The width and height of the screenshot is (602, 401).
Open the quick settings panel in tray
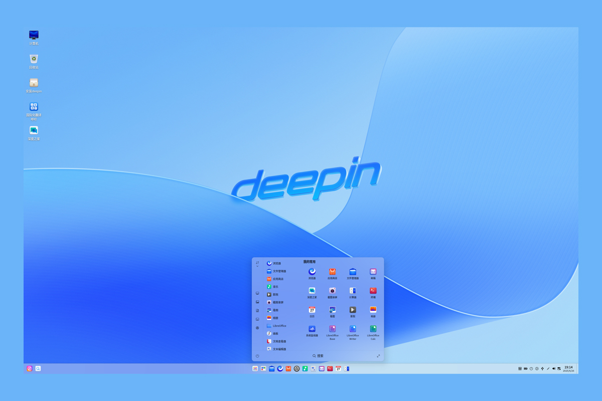click(559, 368)
